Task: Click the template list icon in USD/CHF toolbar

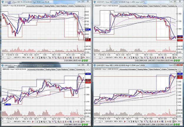Action: [173, 57]
